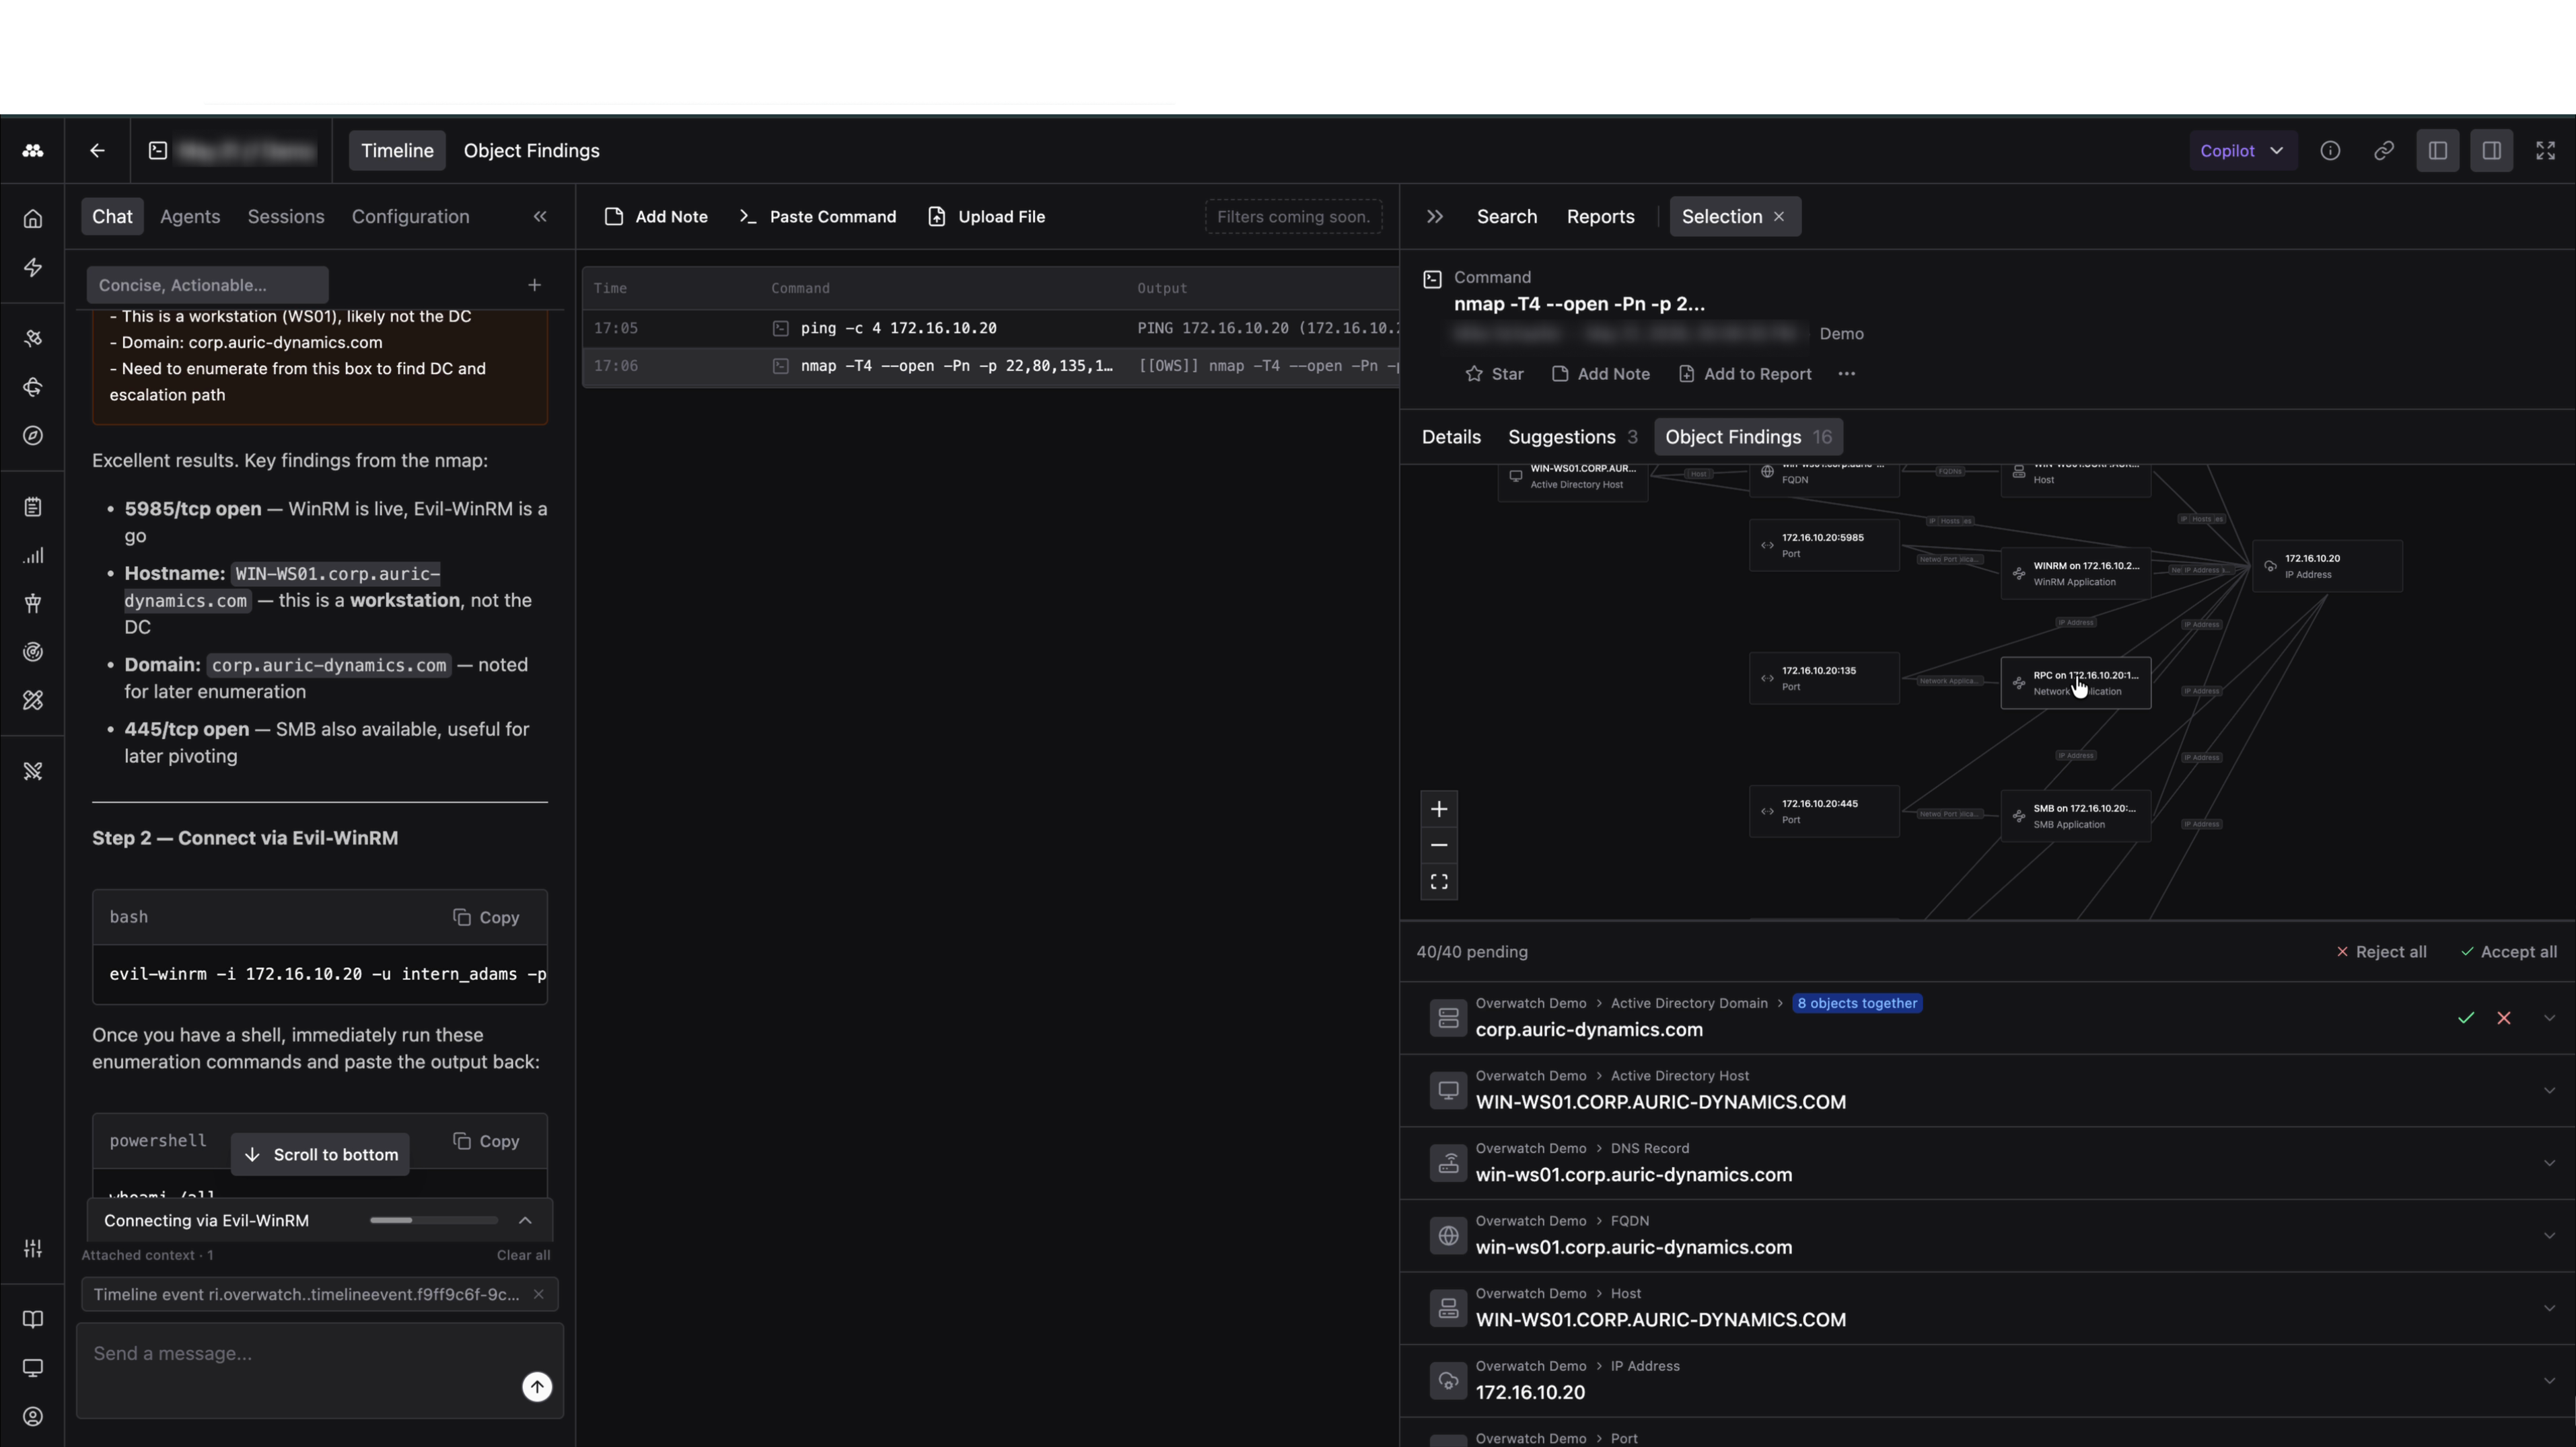The width and height of the screenshot is (2576, 1447).
Task: Open the sliders settings icon in the sidebar
Action: pos(33,1249)
